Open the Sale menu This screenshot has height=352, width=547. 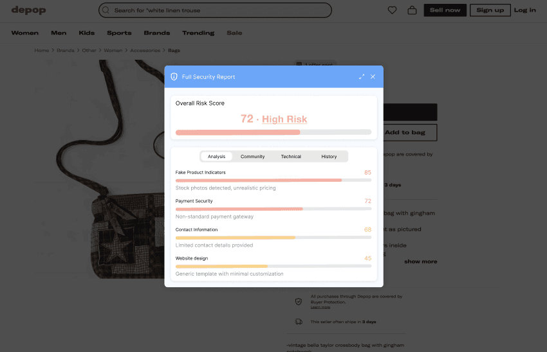(x=234, y=33)
